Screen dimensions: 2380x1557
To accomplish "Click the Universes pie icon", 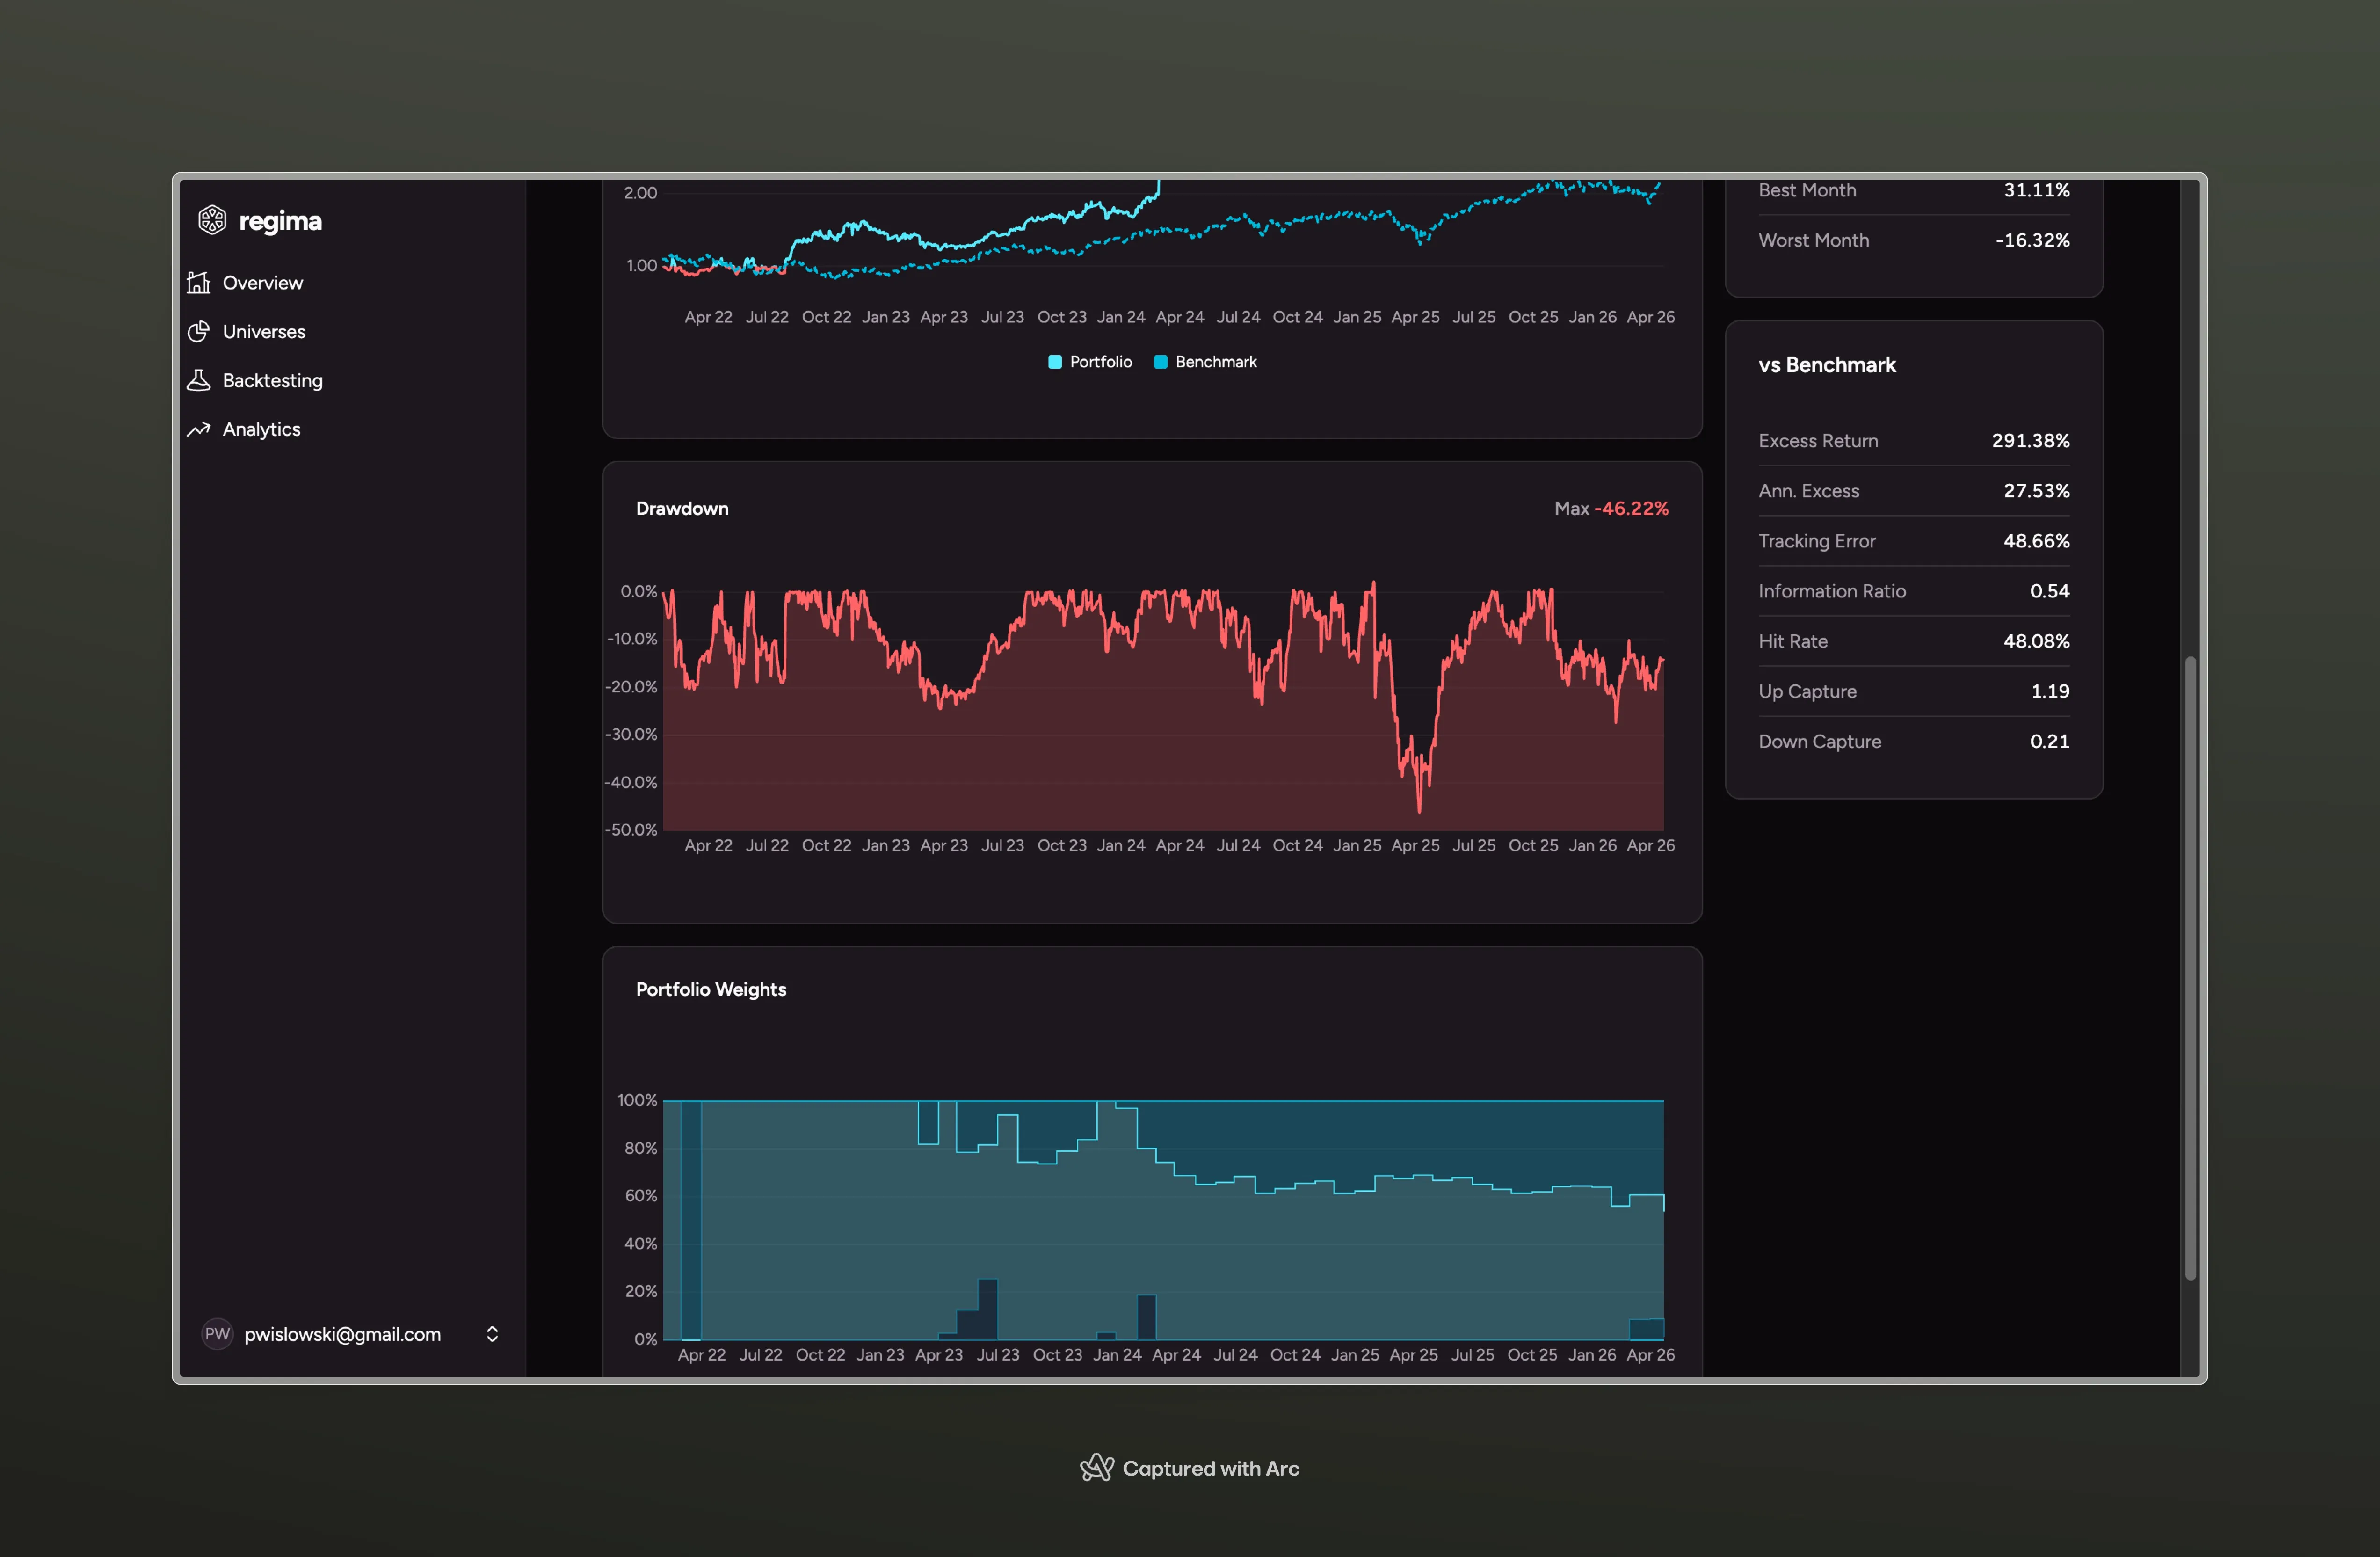I will [x=199, y=331].
